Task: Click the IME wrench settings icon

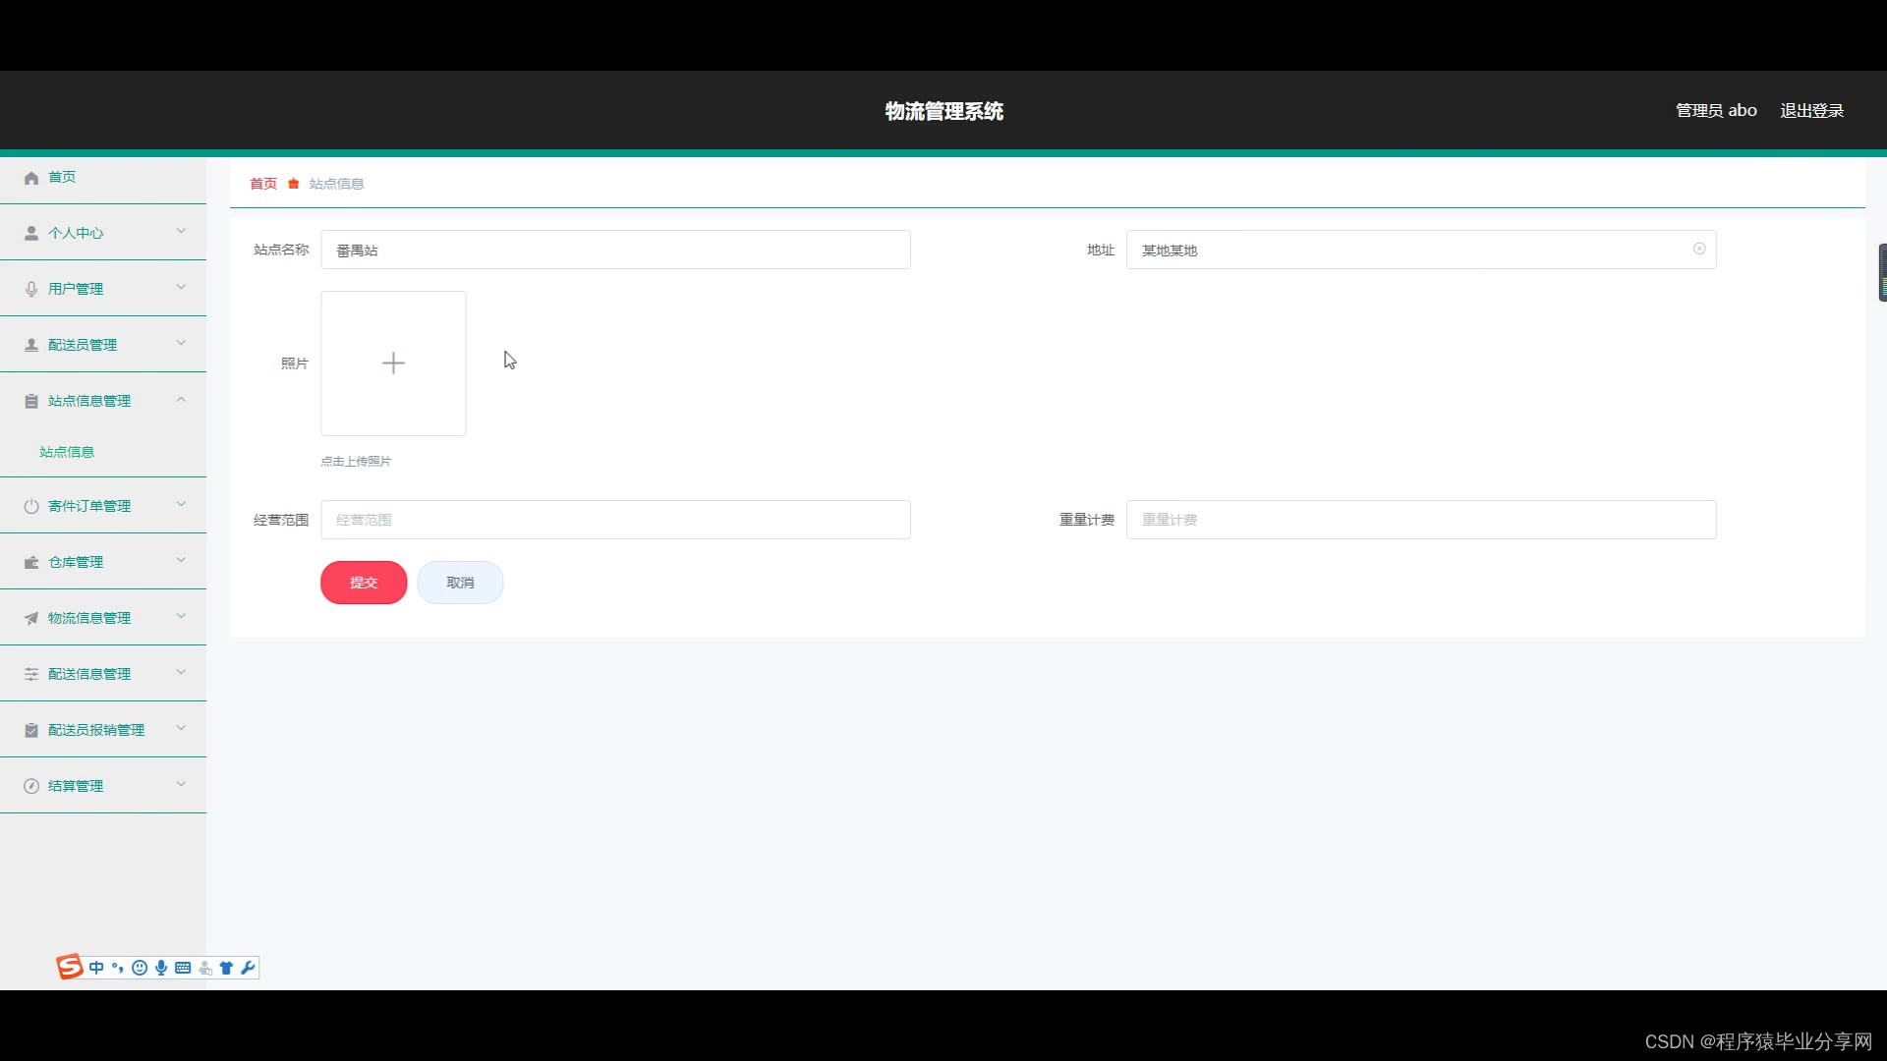Action: (x=248, y=968)
